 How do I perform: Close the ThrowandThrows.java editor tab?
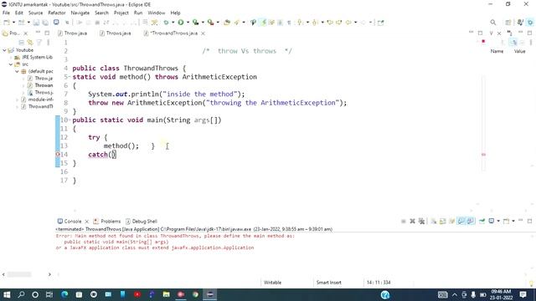(x=203, y=33)
